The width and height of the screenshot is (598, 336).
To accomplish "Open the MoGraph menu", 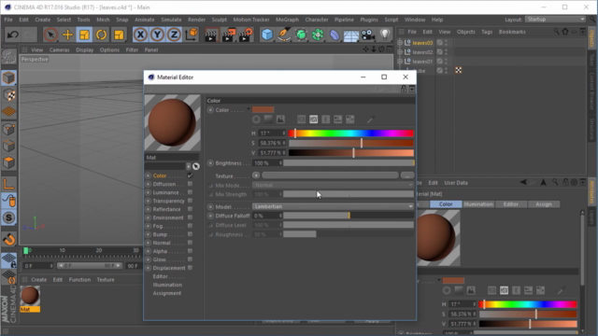I will click(x=287, y=20).
